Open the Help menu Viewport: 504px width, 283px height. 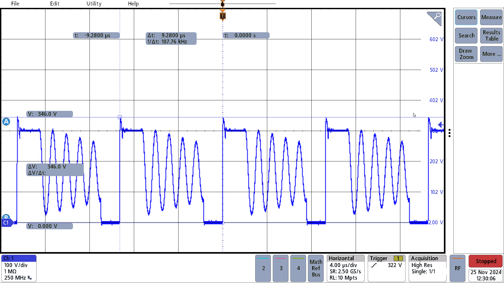(133, 4)
